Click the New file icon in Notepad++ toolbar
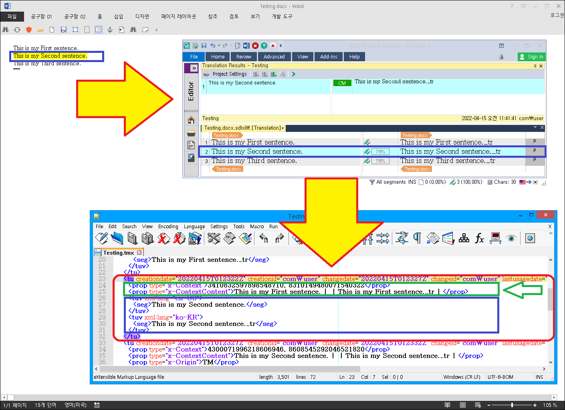565x410 pixels. [x=101, y=238]
